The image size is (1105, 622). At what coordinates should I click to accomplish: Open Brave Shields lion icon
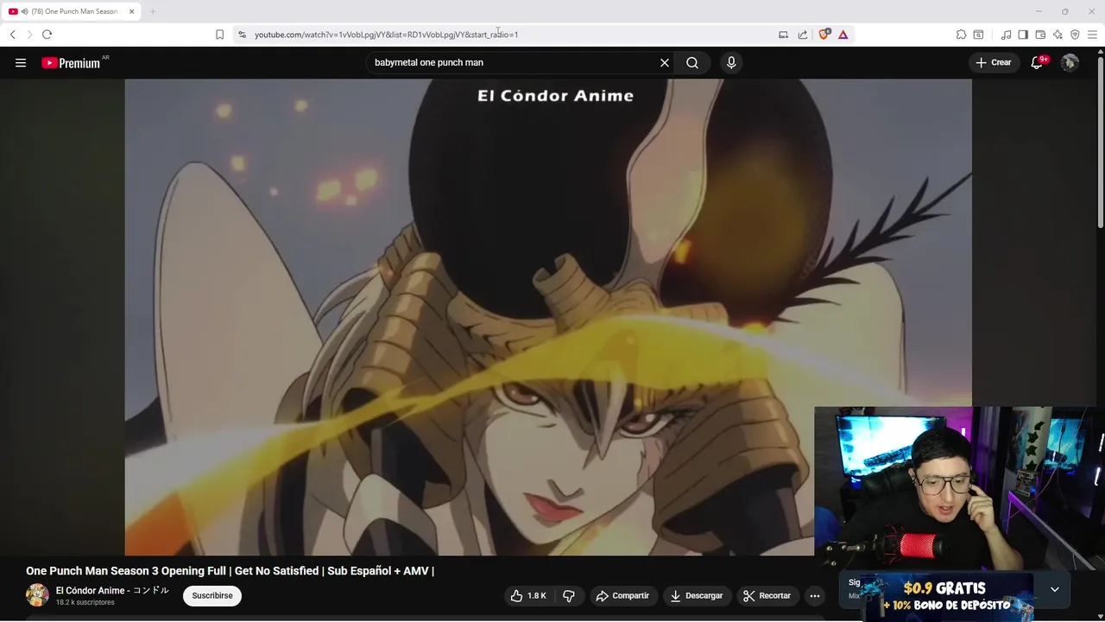(824, 35)
